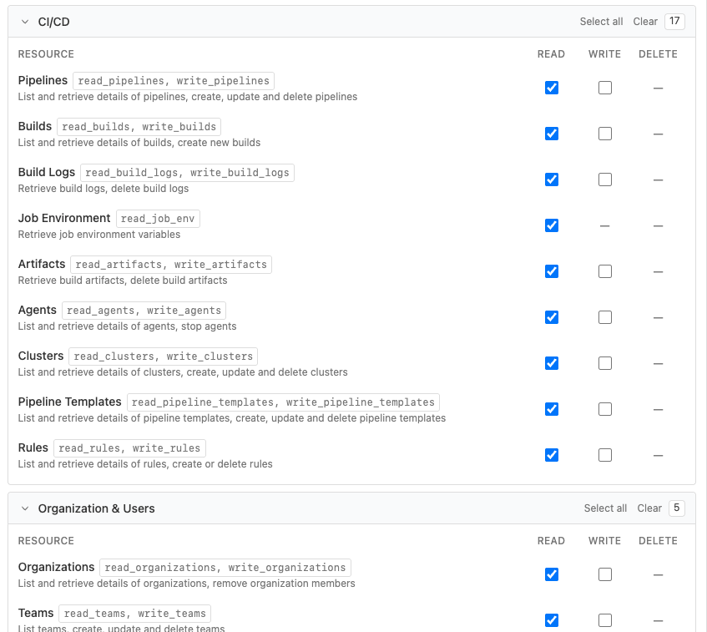Click the DELETE column header in CI/CD
The height and width of the screenshot is (632, 707).
click(x=658, y=54)
